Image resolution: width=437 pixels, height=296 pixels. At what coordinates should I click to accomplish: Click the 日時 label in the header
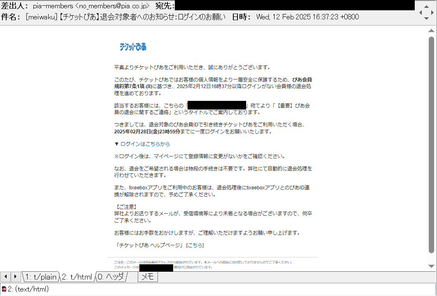pyautogui.click(x=241, y=17)
